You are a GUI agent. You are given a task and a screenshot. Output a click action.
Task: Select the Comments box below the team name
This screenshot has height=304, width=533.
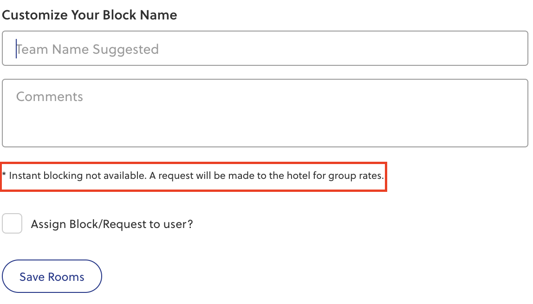[265, 113]
